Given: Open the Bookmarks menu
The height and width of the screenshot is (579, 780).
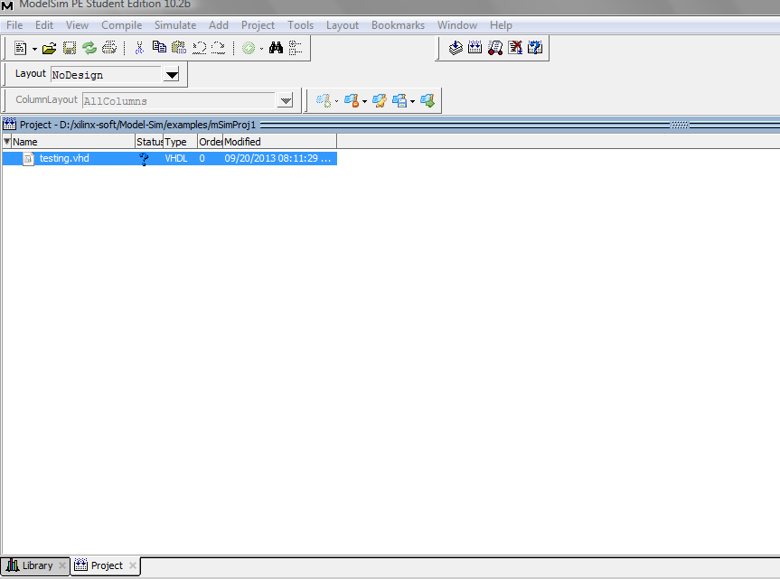Looking at the screenshot, I should tap(398, 25).
